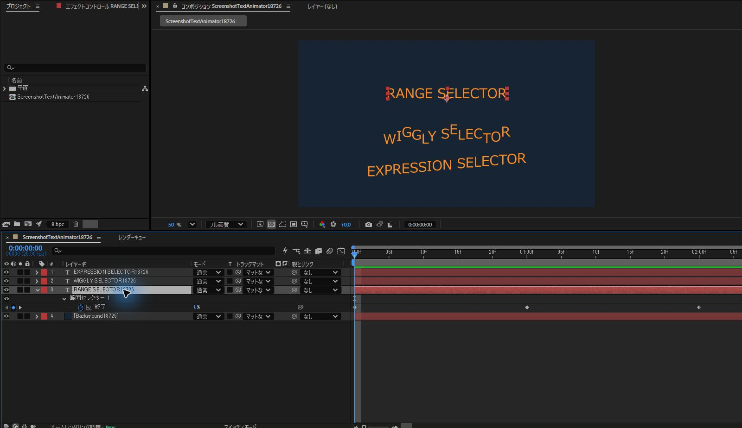This screenshot has width=742, height=428.
Task: Collapse 範囲セレクター 1 group
Action: 64,299
